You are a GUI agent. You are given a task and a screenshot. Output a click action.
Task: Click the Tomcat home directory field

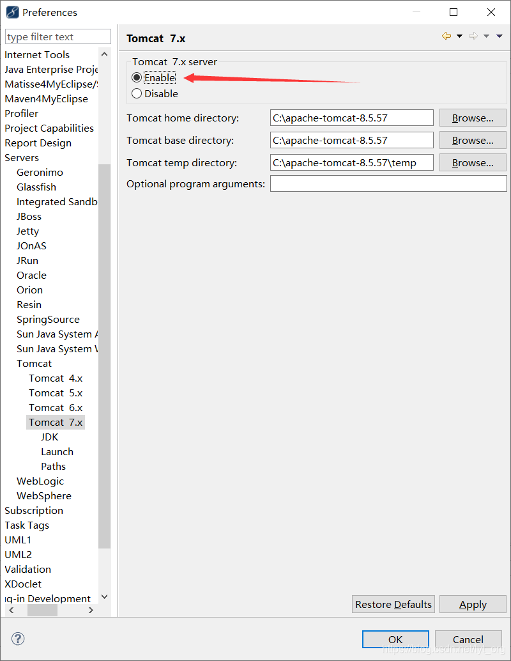(x=352, y=118)
